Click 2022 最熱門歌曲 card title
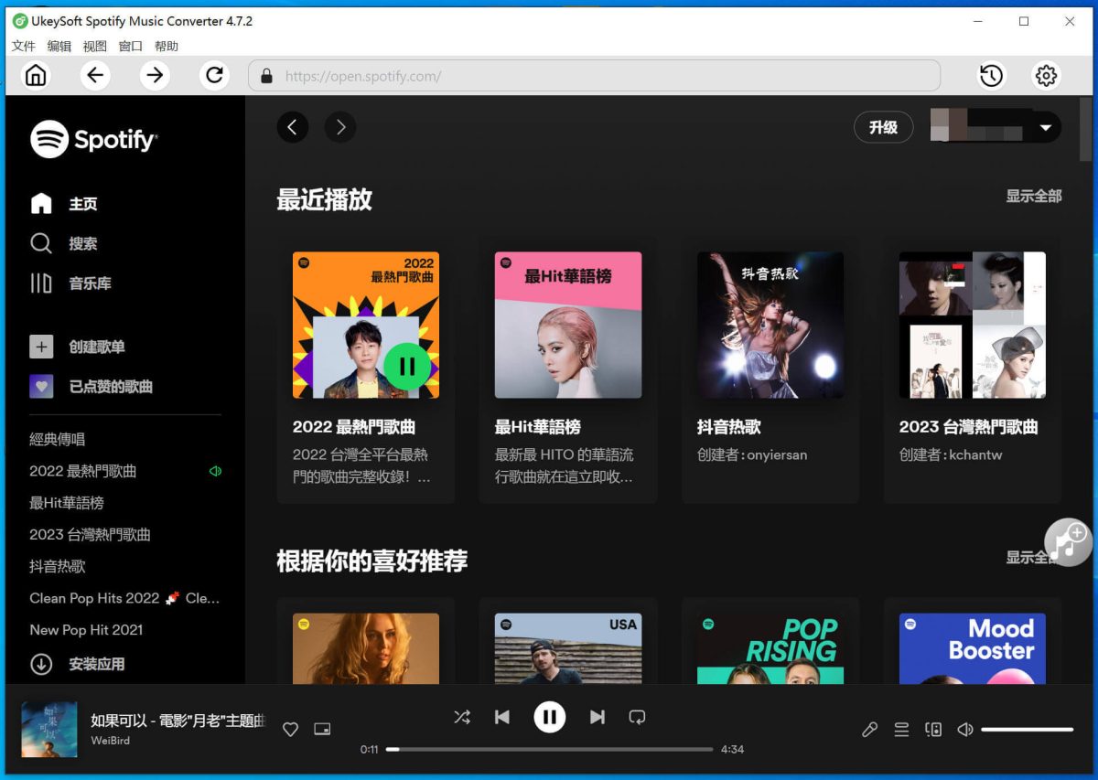The image size is (1098, 780). (x=354, y=427)
